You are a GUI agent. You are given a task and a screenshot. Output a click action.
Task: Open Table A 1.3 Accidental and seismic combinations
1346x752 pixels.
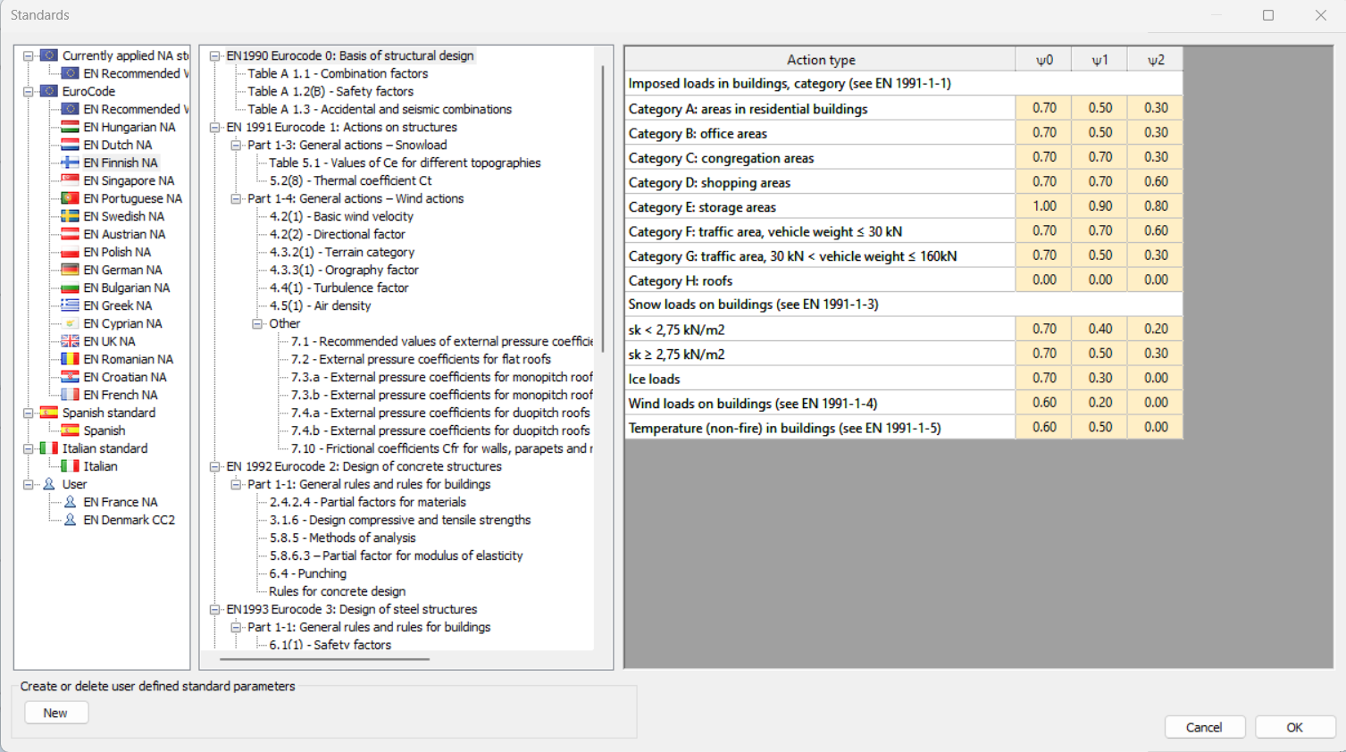380,109
